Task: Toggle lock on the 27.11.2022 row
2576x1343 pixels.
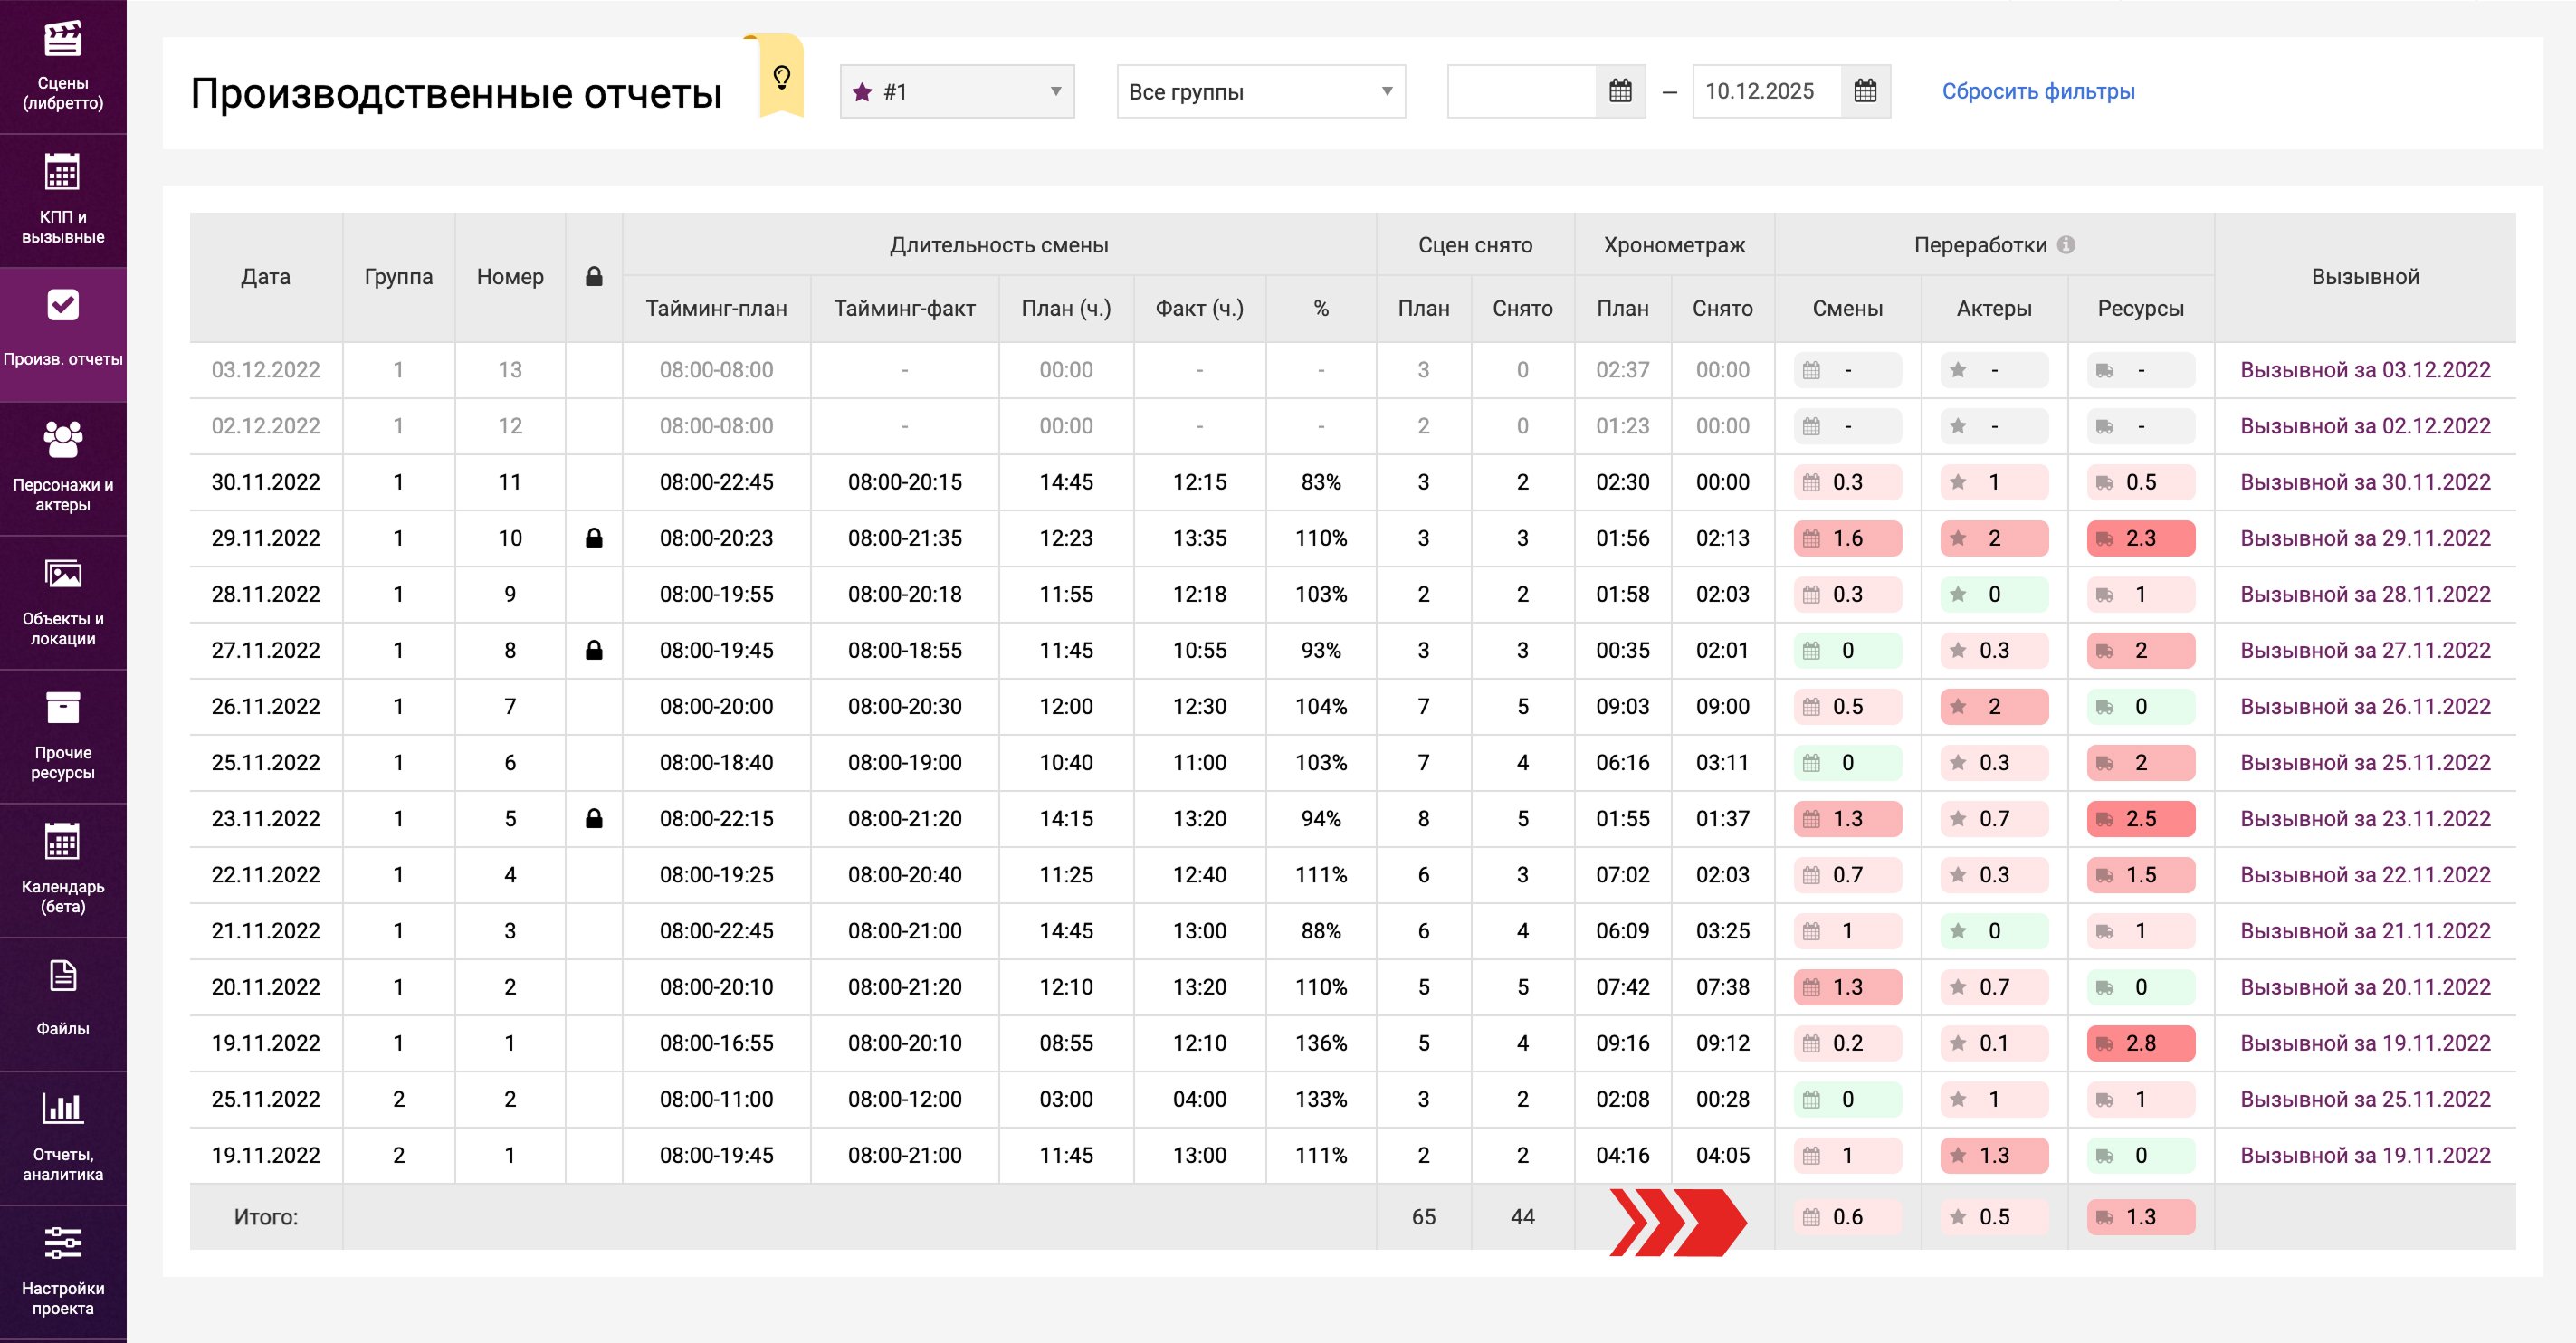Action: pyautogui.click(x=594, y=650)
